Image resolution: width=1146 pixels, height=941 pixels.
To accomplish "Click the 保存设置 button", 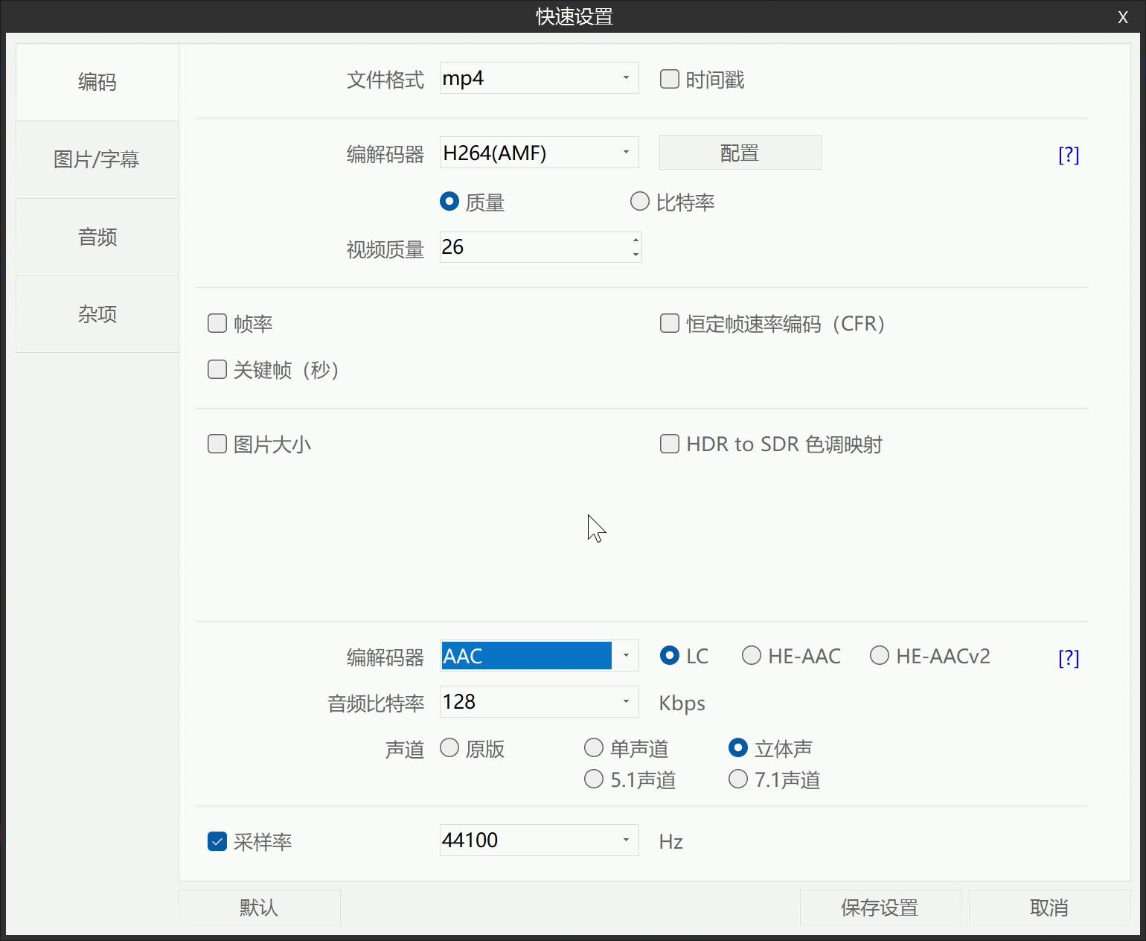I will click(x=880, y=907).
